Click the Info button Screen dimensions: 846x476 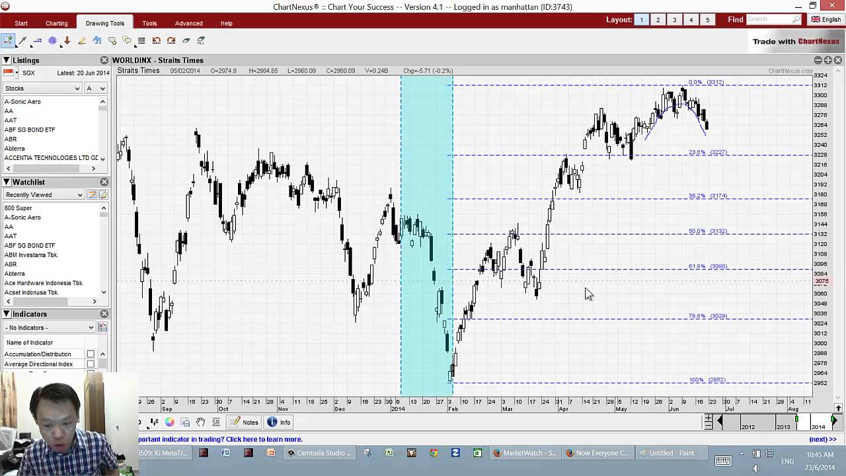pyautogui.click(x=278, y=422)
